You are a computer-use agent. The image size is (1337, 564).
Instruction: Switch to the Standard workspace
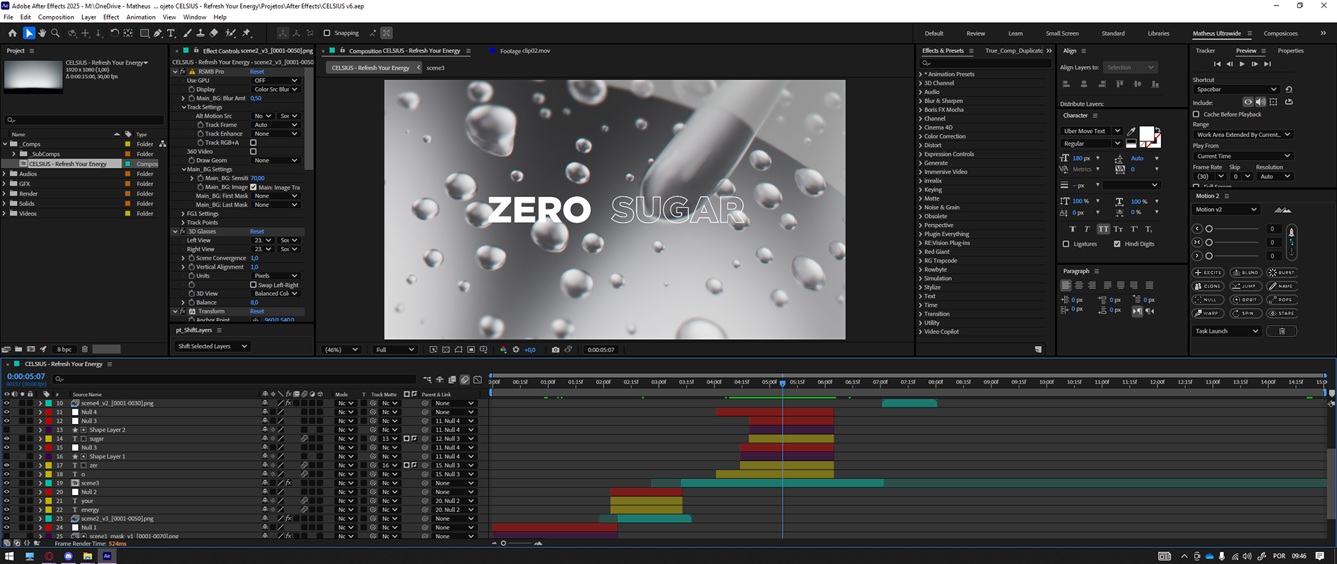point(1113,33)
